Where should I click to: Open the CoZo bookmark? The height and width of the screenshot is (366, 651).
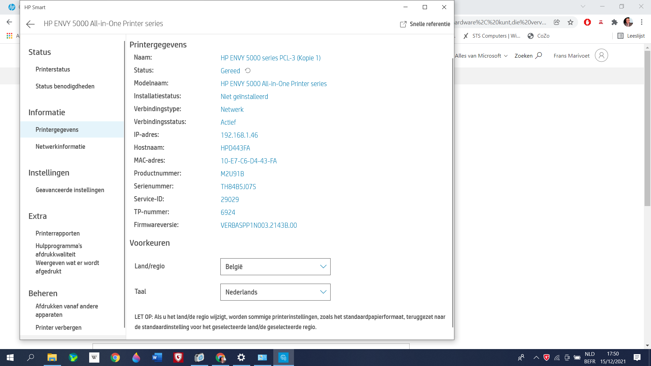click(x=538, y=36)
